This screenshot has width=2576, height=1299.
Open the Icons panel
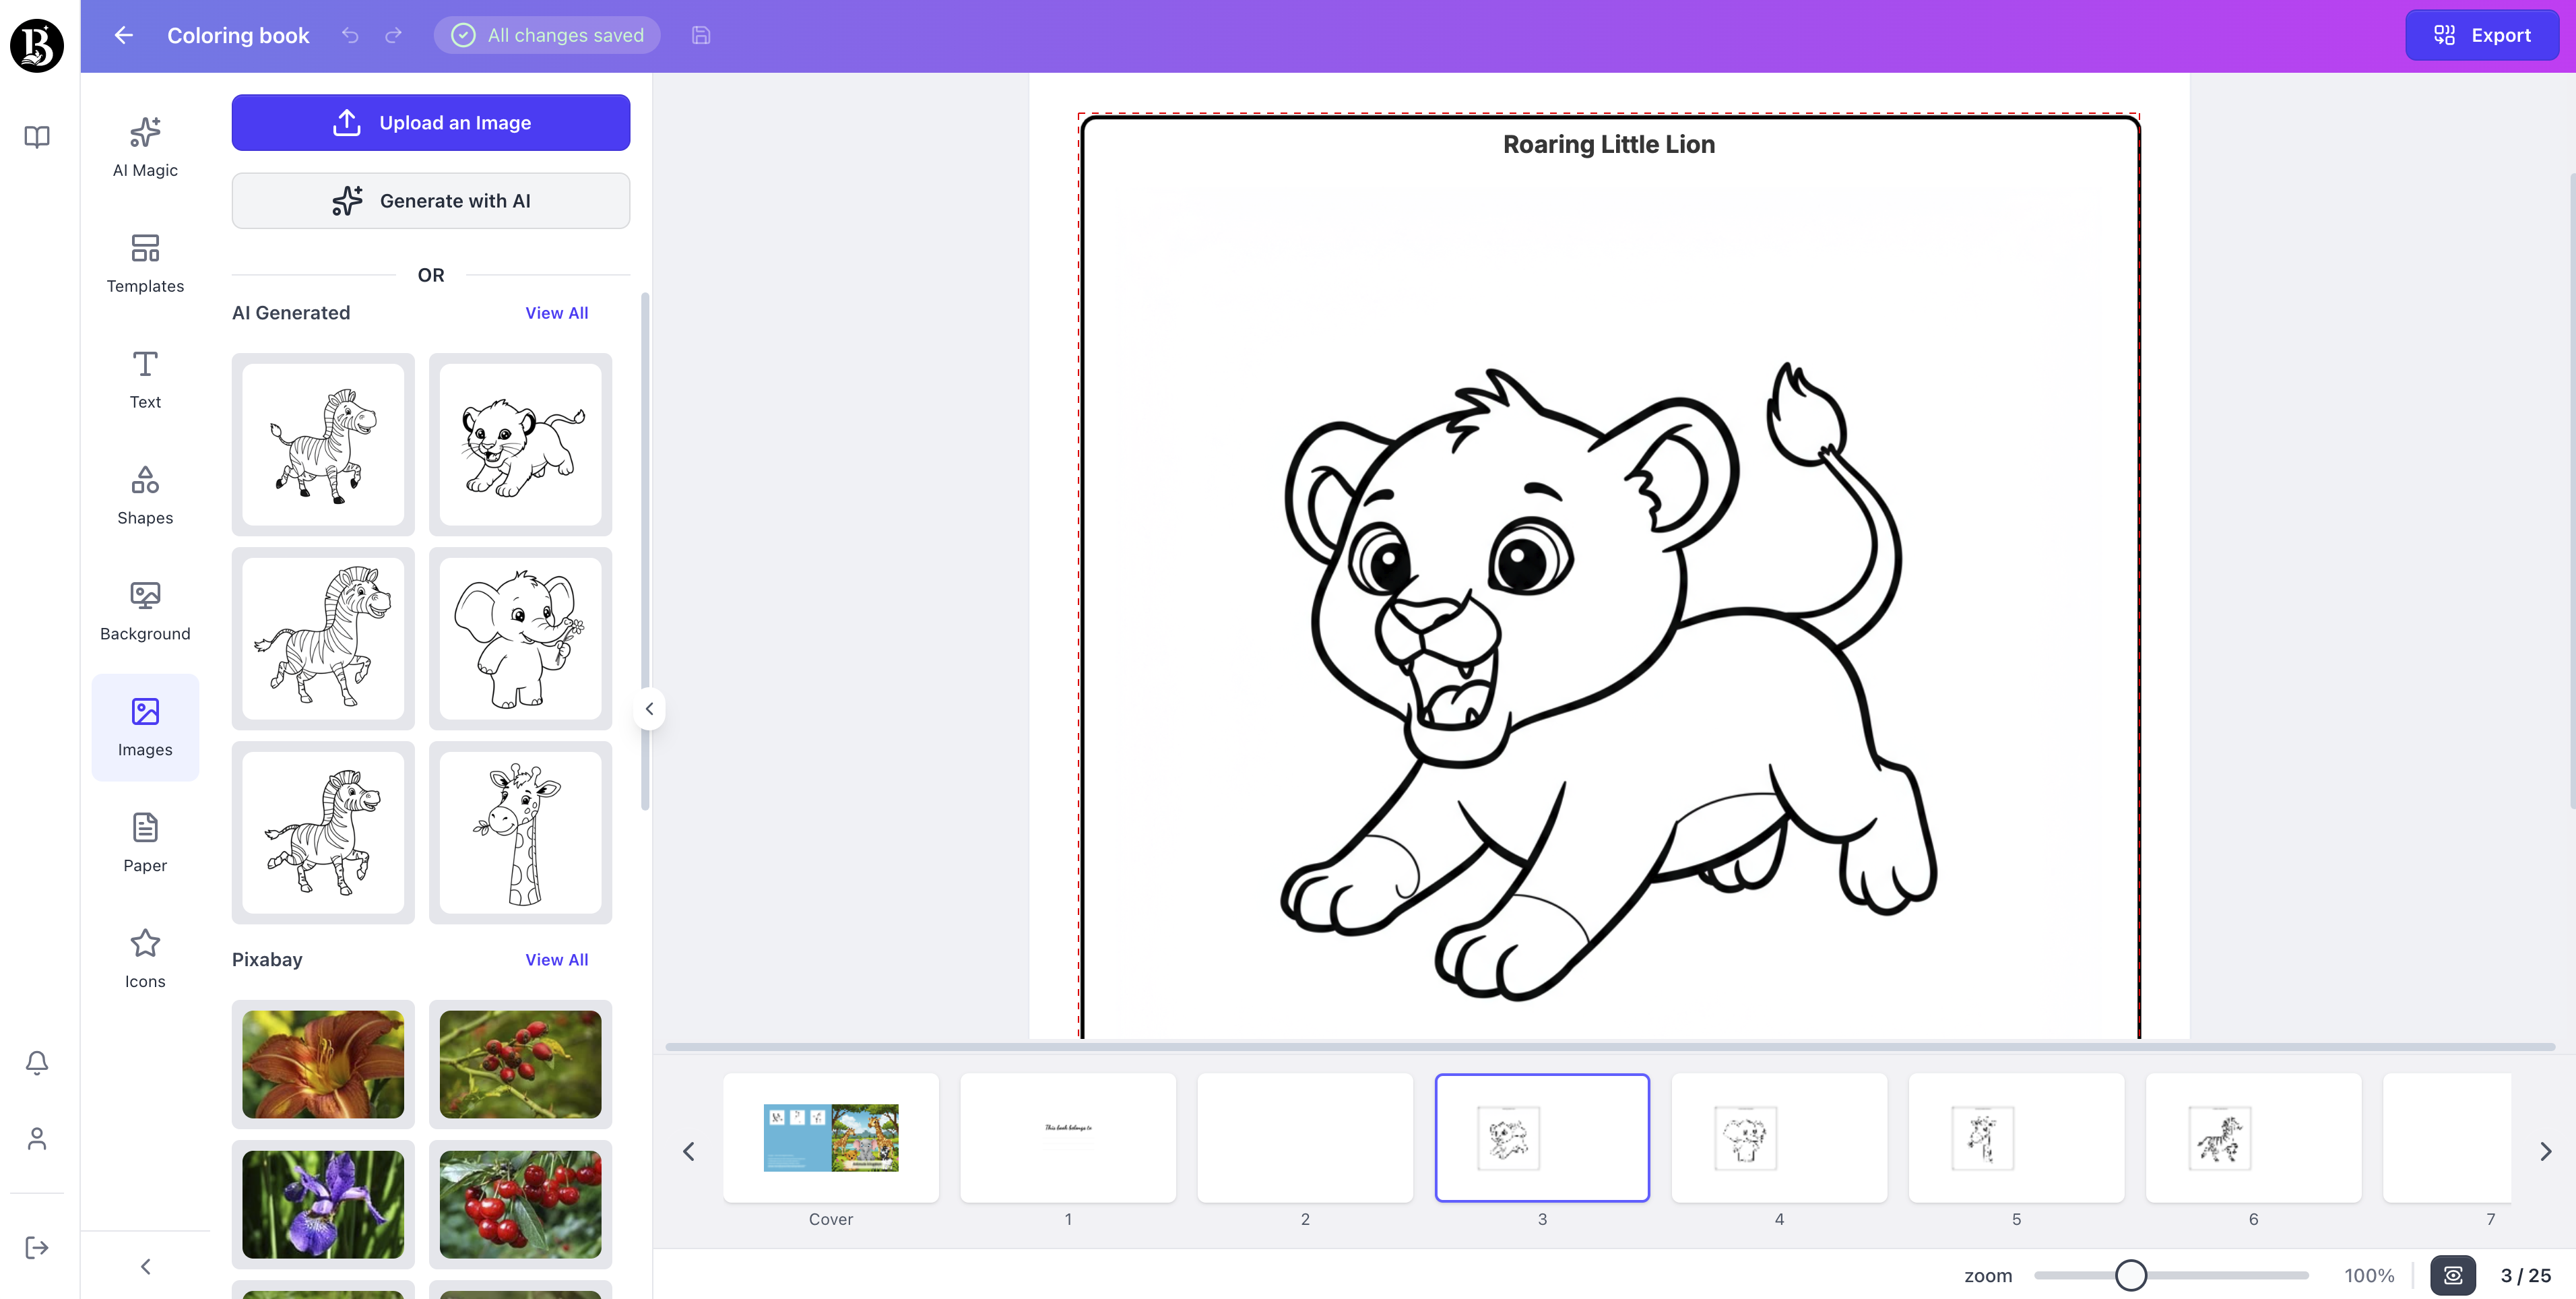click(x=144, y=958)
